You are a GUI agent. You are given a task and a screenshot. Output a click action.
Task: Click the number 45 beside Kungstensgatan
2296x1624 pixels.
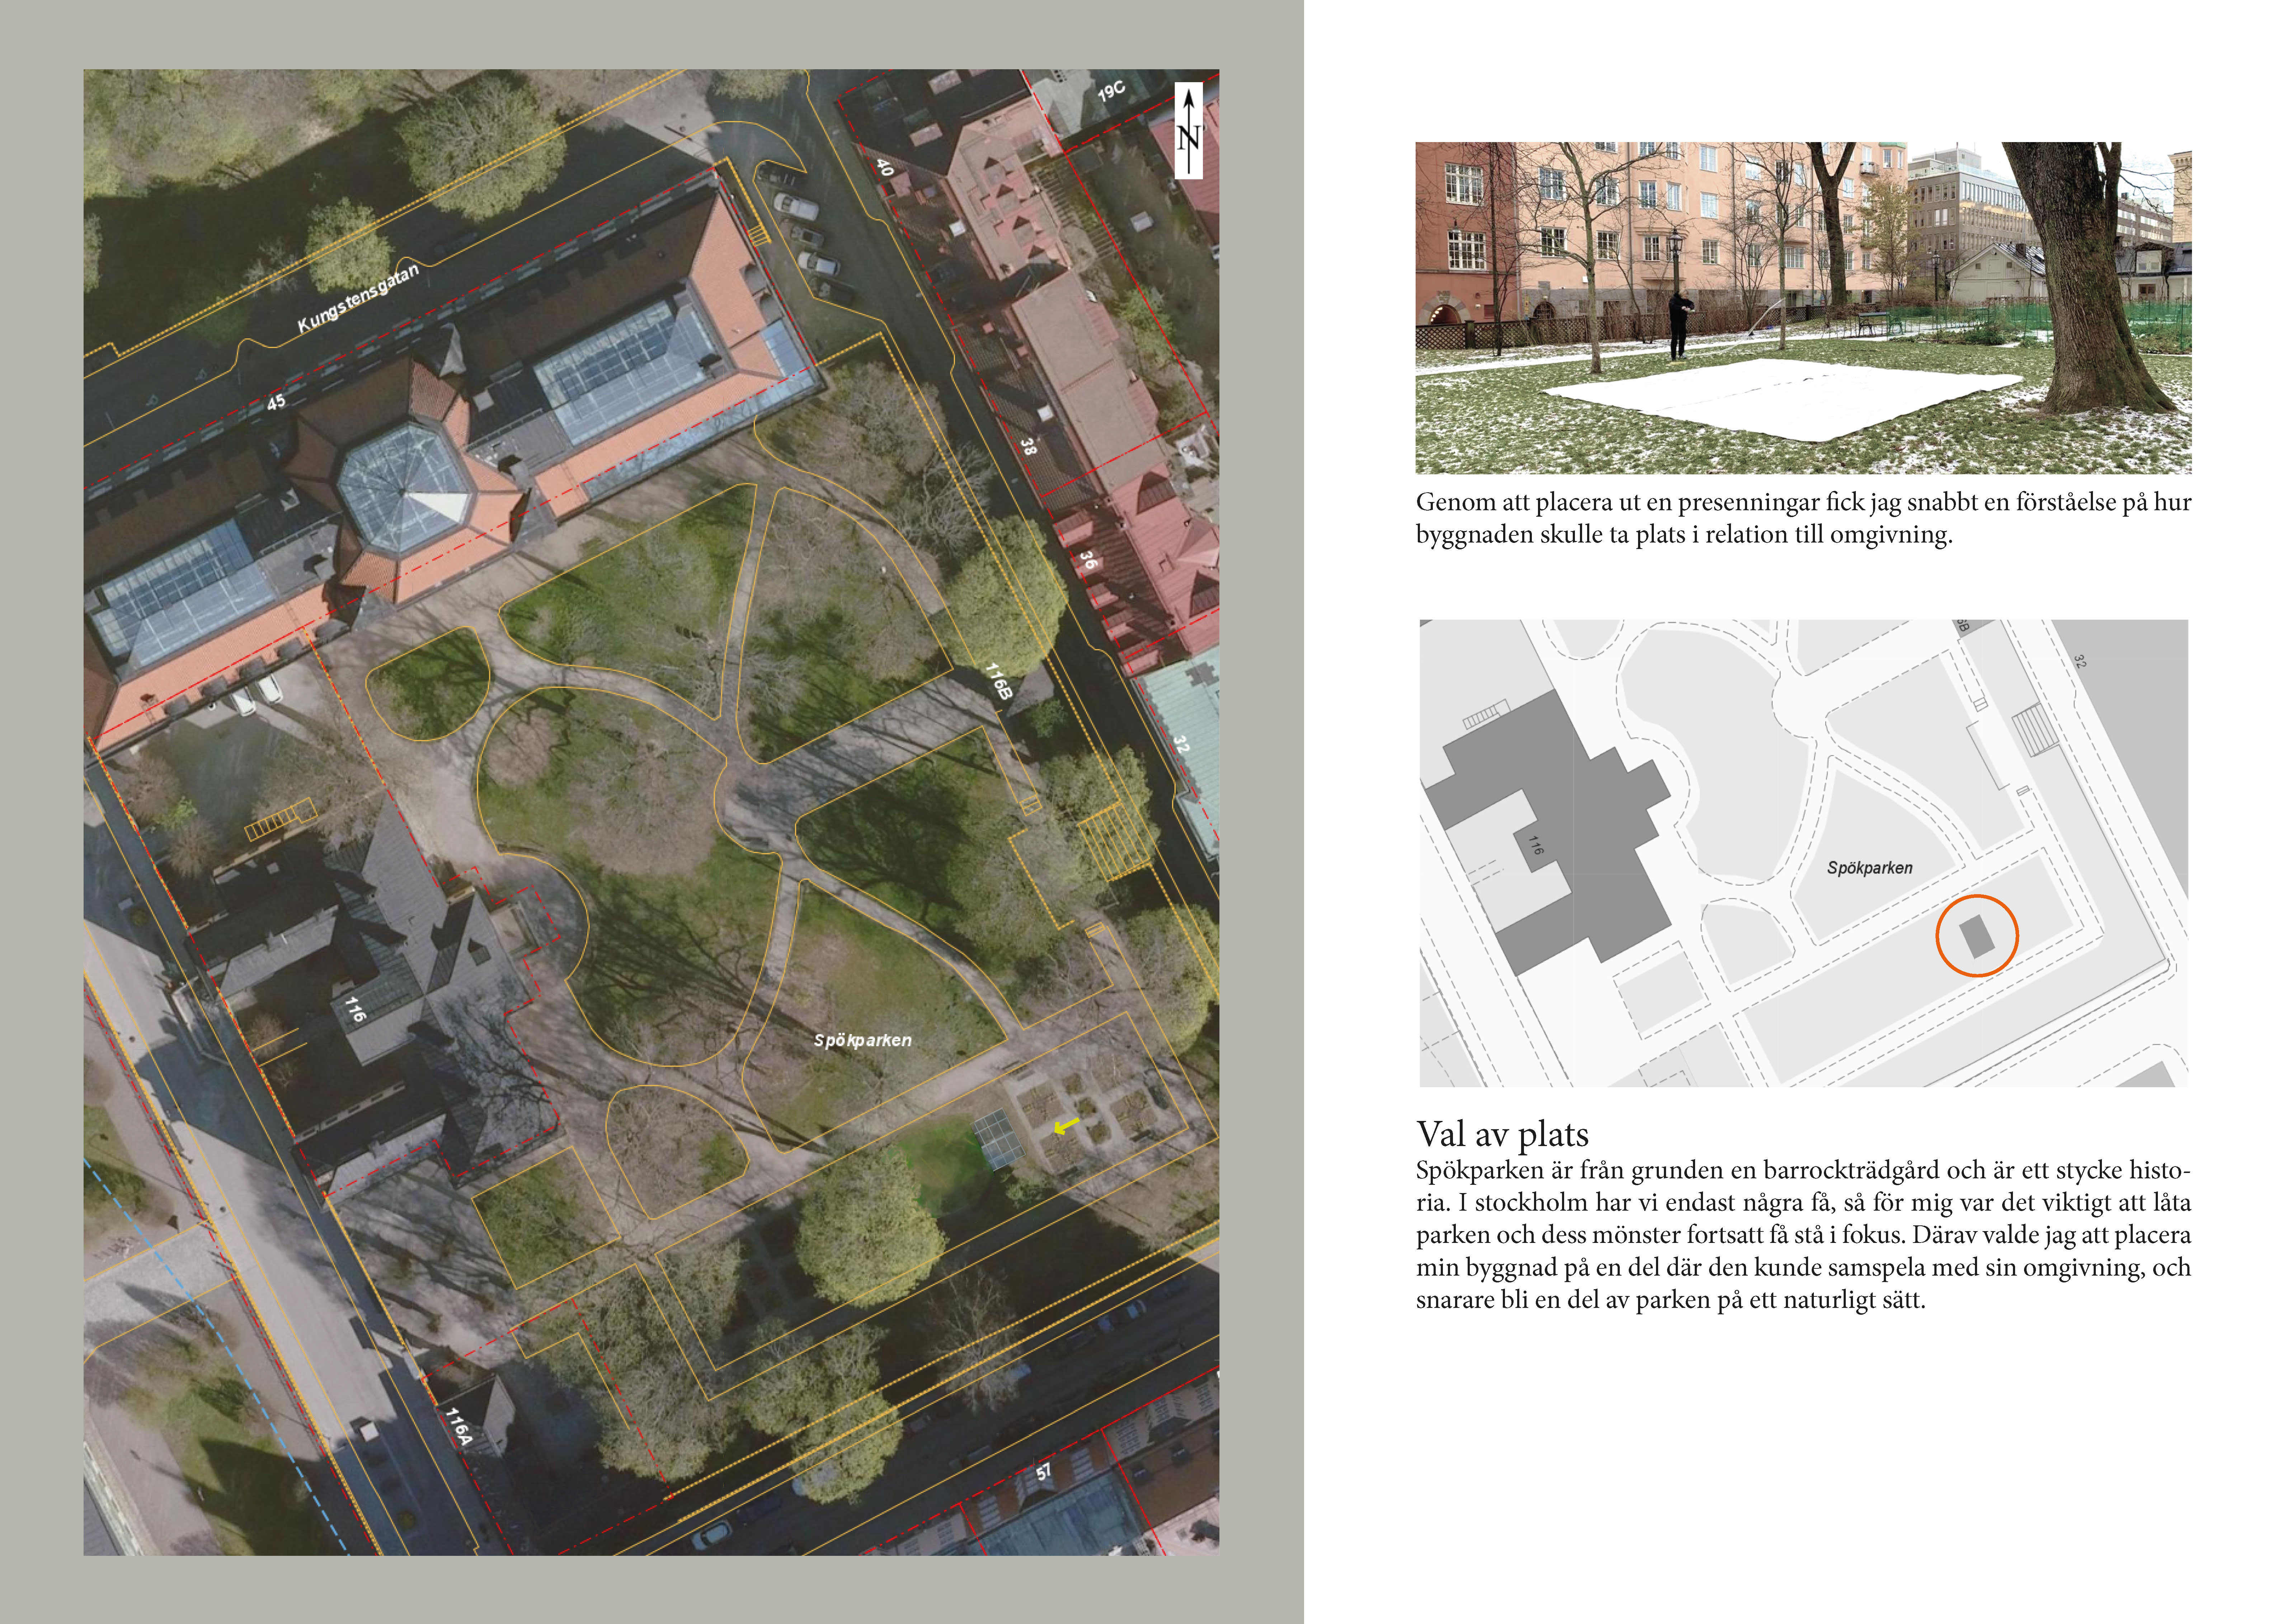click(x=276, y=402)
